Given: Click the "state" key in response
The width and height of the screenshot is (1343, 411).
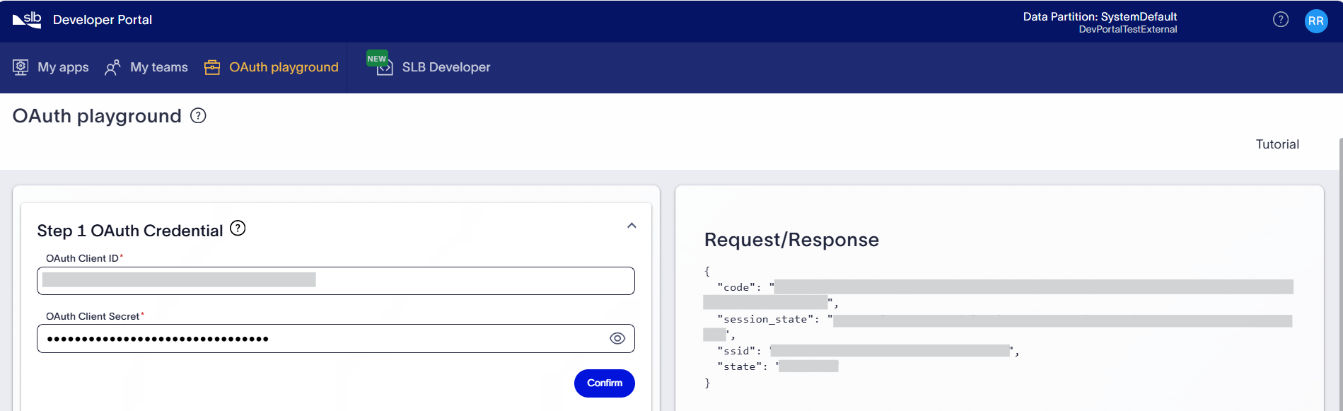Looking at the screenshot, I should point(739,366).
